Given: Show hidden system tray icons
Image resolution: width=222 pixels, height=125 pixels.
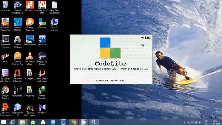Looking at the screenshot, I should point(185,122).
